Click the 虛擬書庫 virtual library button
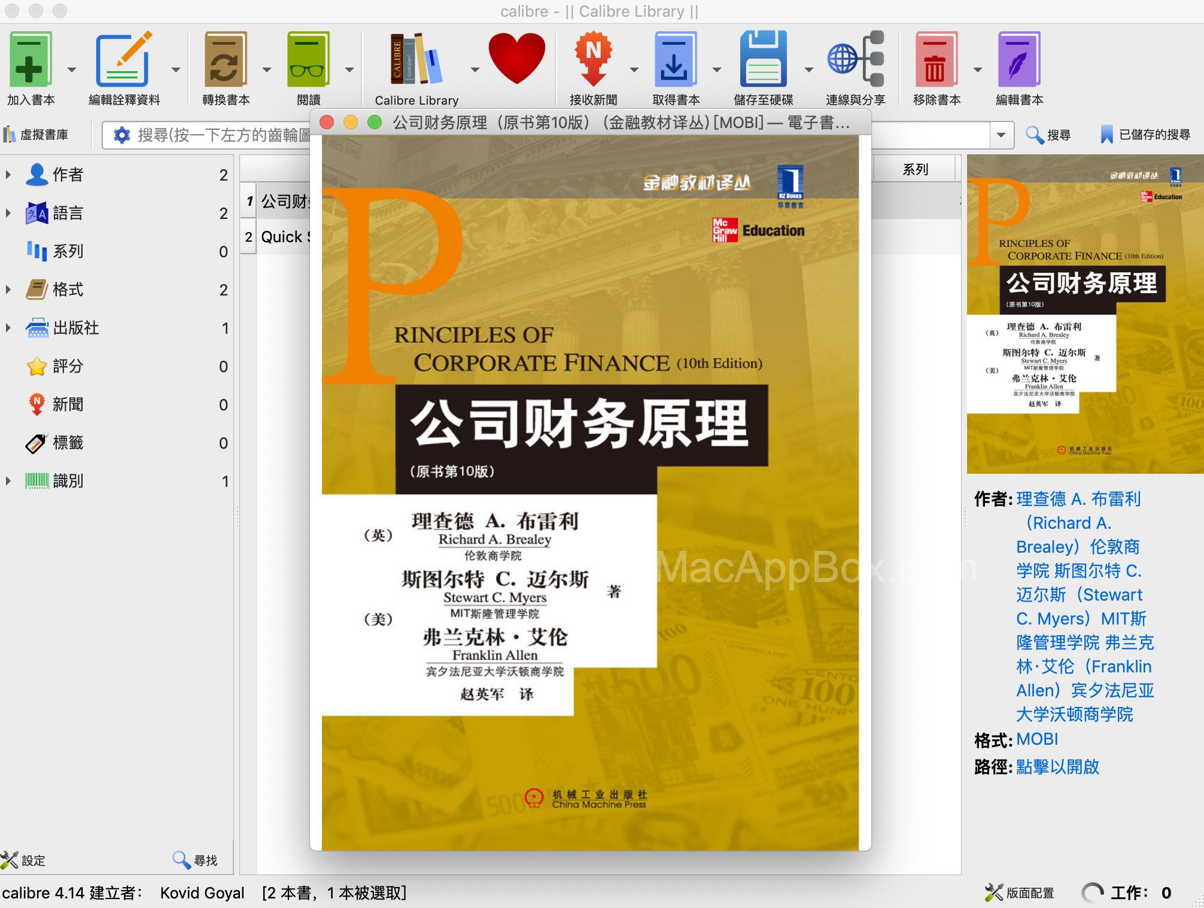Image resolution: width=1204 pixels, height=908 pixels. [36, 135]
